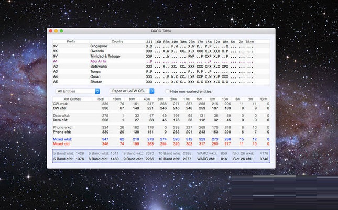This screenshot has width=338, height=210.
Task: Select the Rwanda row
Action: tap(161, 51)
